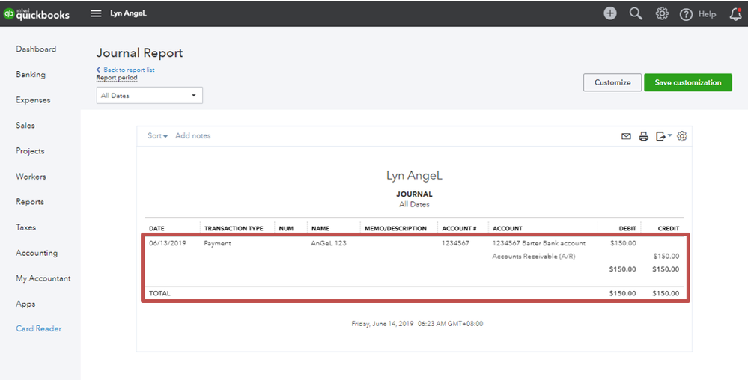Expand the Sort dropdown
The width and height of the screenshot is (748, 380).
157,136
